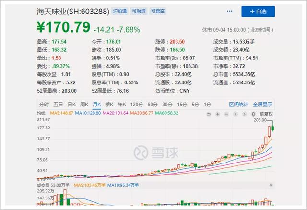Image resolution: width=307 pixels, height=210 pixels.
Task: Open 区间统计 range statistics
Action: [x=238, y=104]
